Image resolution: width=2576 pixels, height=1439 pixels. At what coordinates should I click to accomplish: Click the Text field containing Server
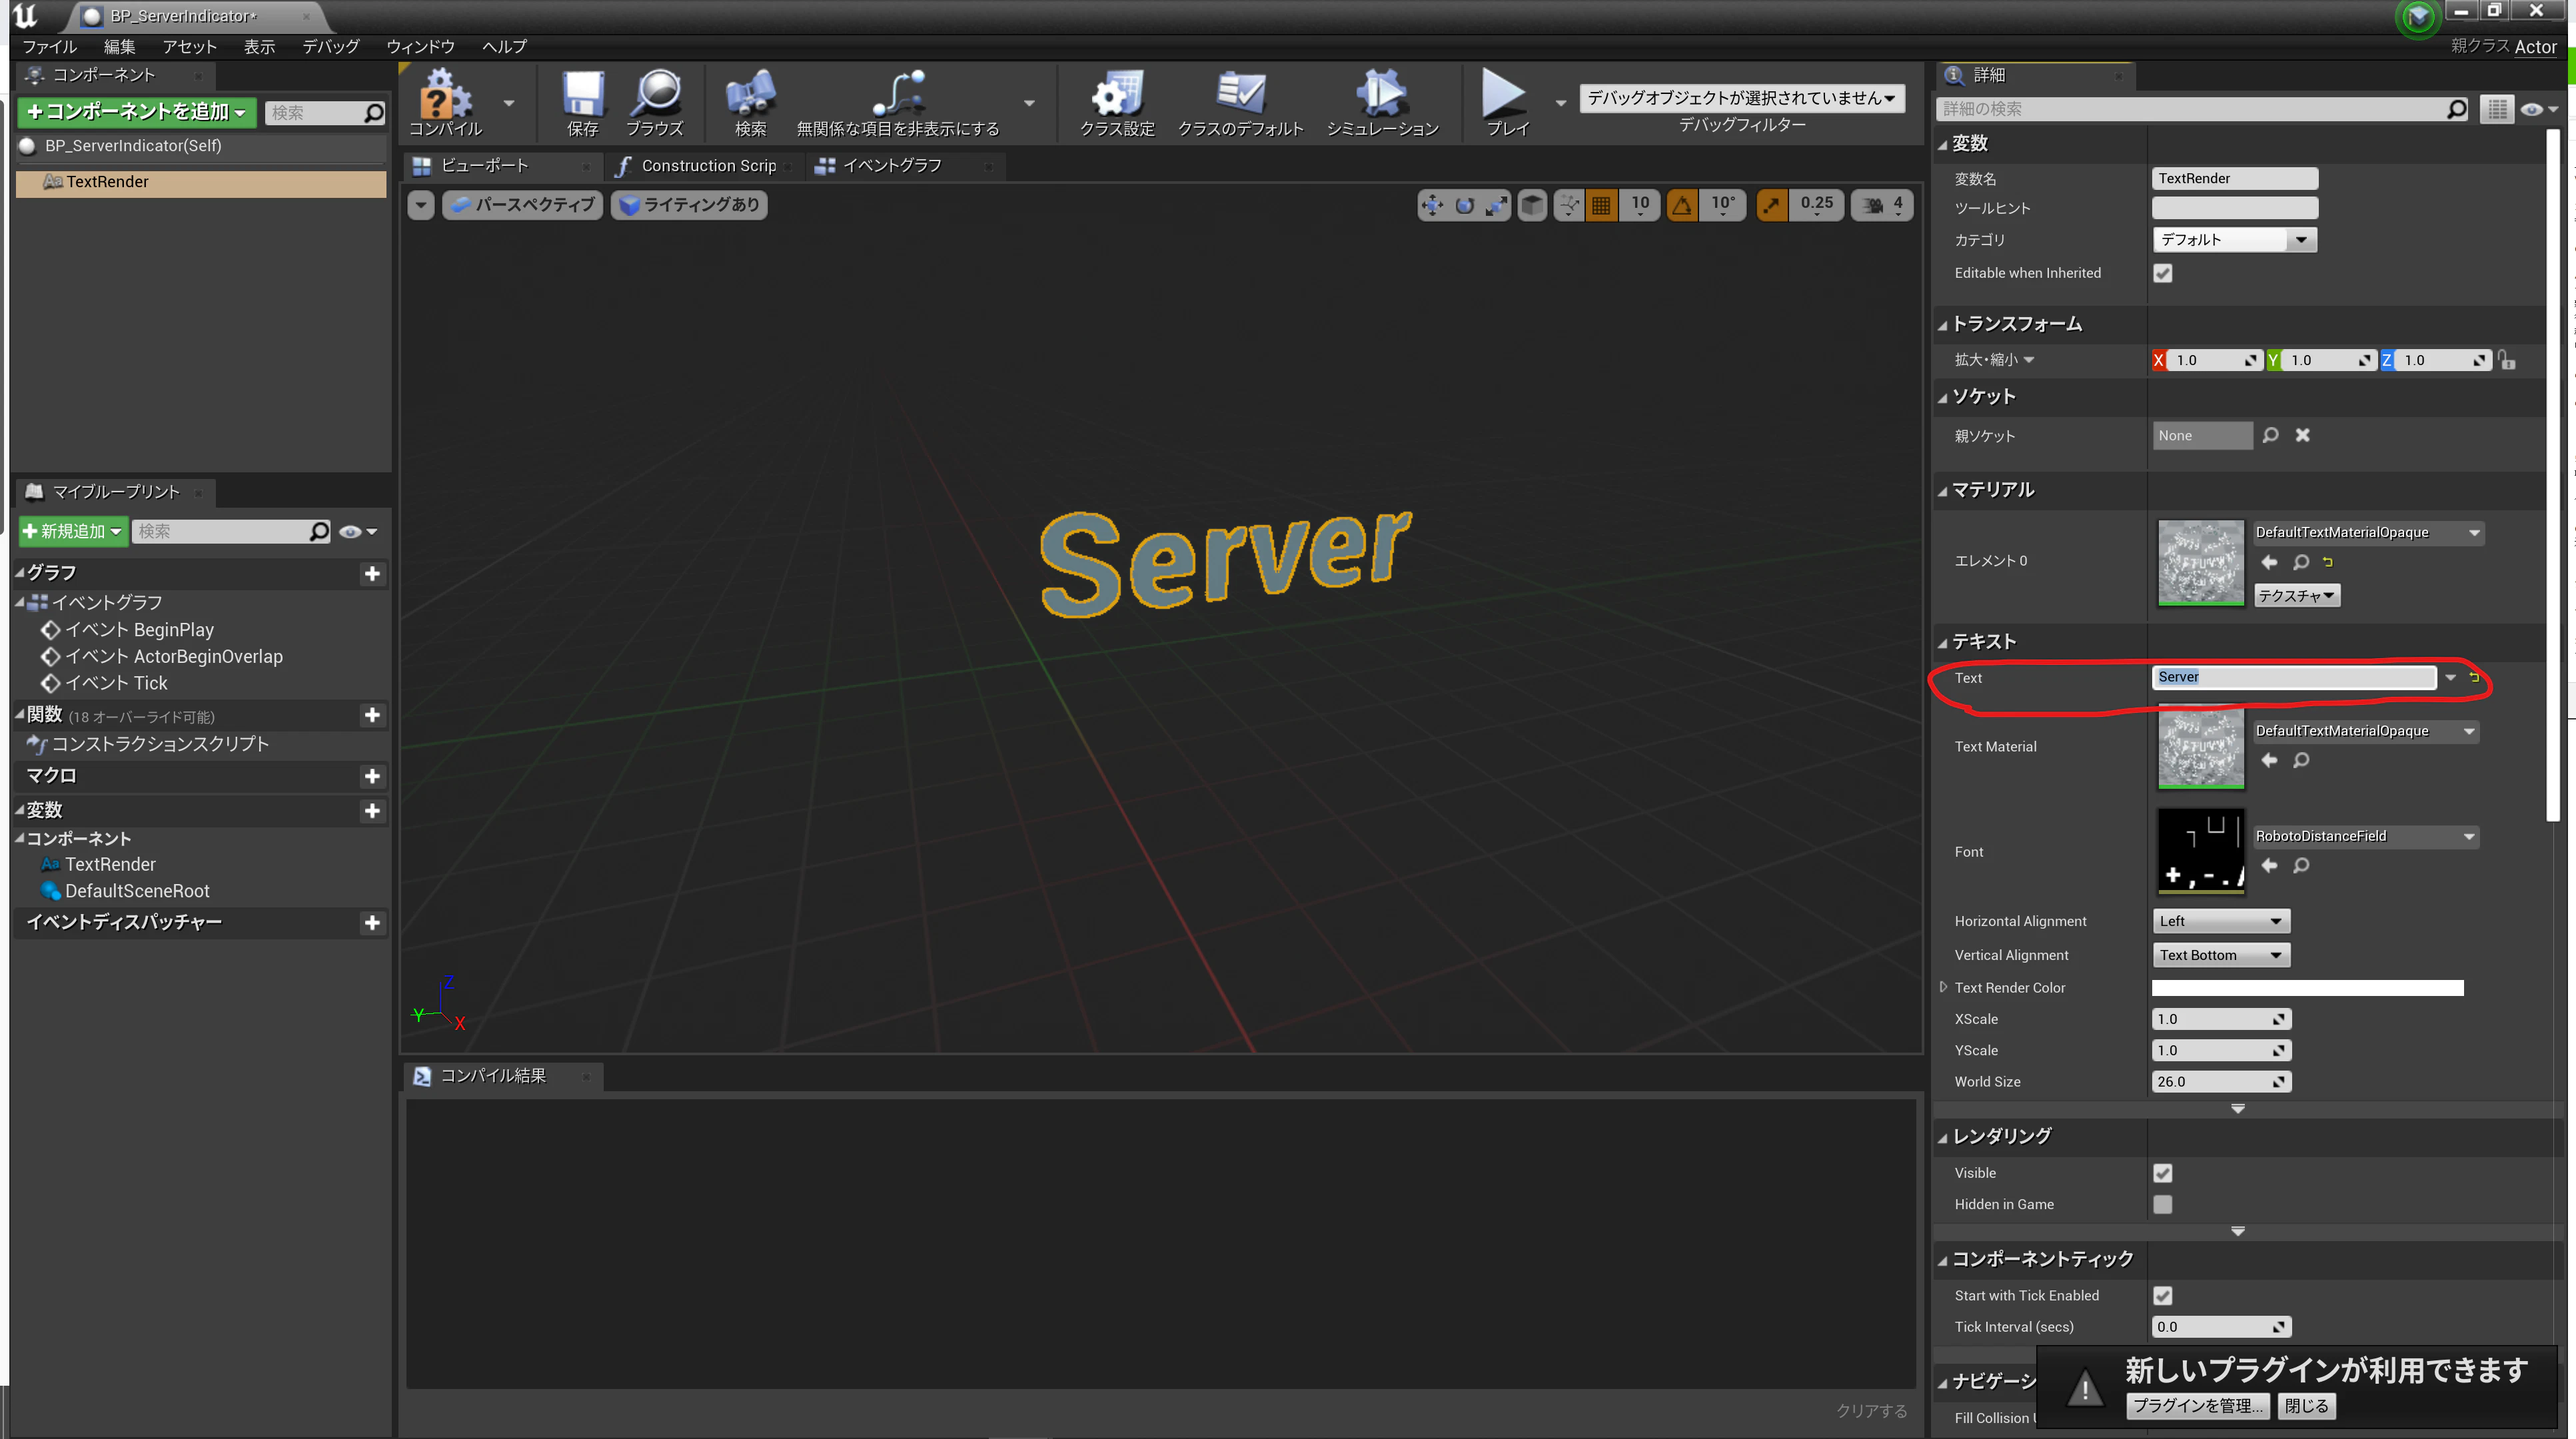(x=2293, y=677)
